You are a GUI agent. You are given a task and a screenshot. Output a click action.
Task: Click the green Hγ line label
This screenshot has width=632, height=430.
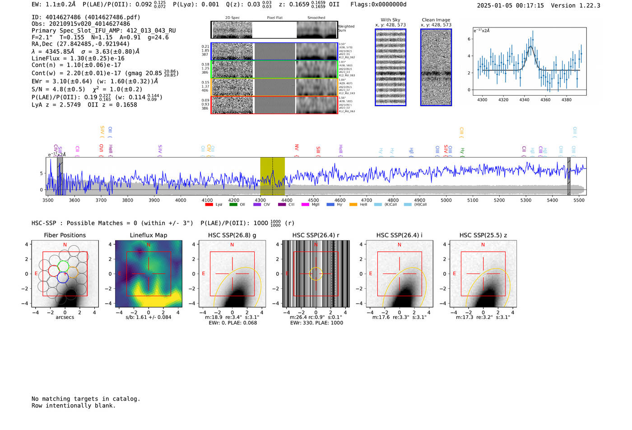(462, 152)
